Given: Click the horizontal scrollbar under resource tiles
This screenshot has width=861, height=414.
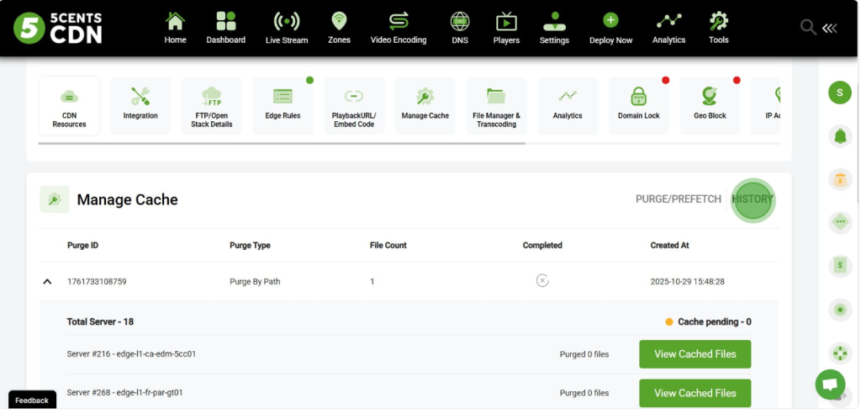Looking at the screenshot, I should tap(282, 143).
